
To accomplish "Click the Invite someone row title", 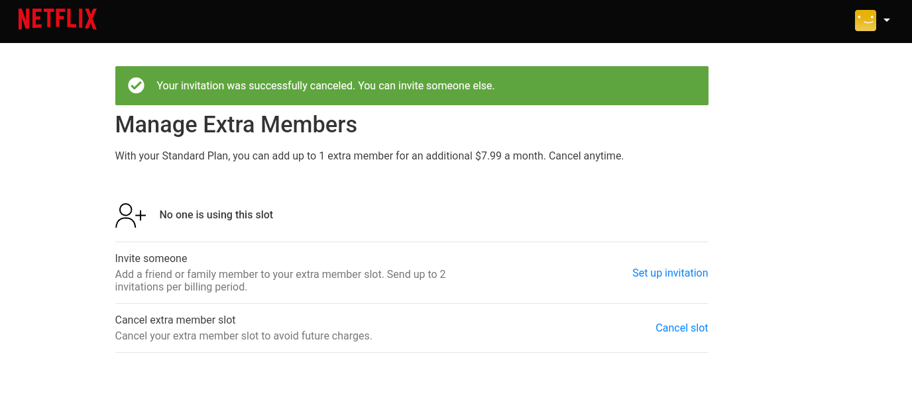I will (x=151, y=258).
